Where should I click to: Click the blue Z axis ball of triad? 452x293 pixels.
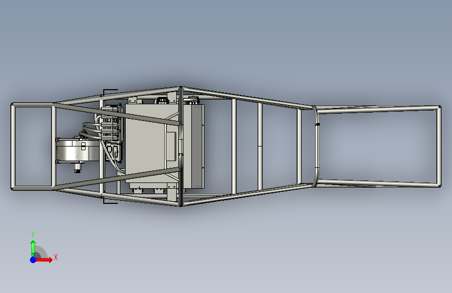point(33,260)
